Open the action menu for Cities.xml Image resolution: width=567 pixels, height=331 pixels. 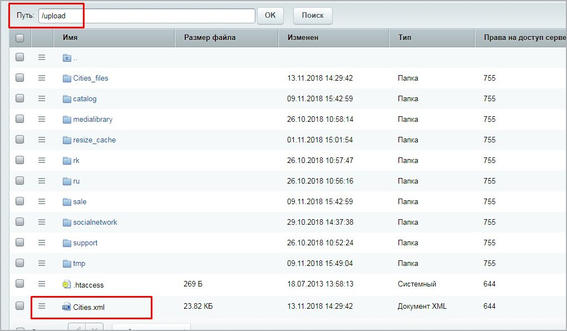pos(42,305)
